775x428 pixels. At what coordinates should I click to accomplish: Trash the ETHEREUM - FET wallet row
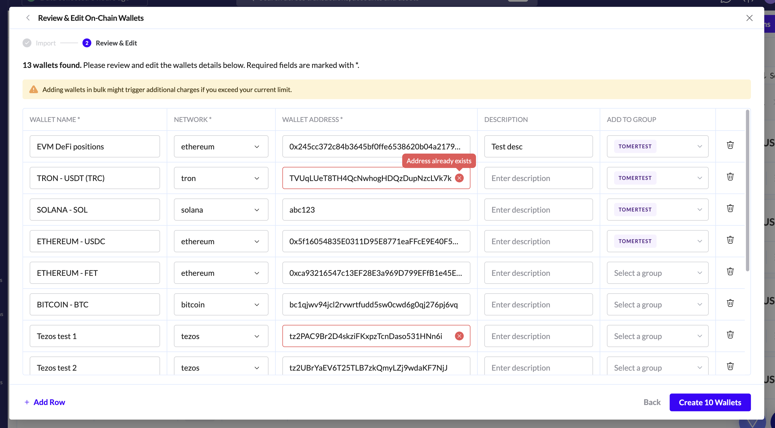[x=730, y=271]
